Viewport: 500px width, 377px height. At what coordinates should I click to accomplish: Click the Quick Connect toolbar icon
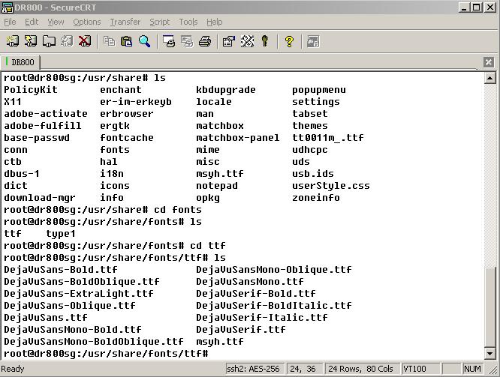31,41
